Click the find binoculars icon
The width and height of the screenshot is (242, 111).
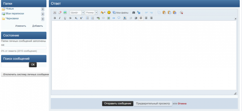tap(134, 12)
